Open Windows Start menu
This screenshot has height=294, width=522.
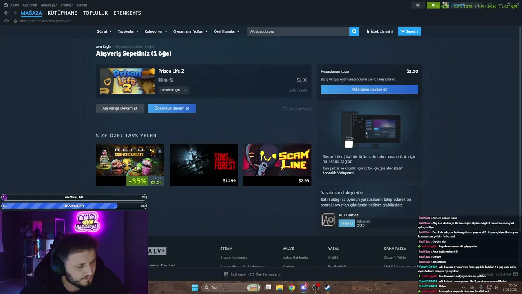(x=195, y=287)
